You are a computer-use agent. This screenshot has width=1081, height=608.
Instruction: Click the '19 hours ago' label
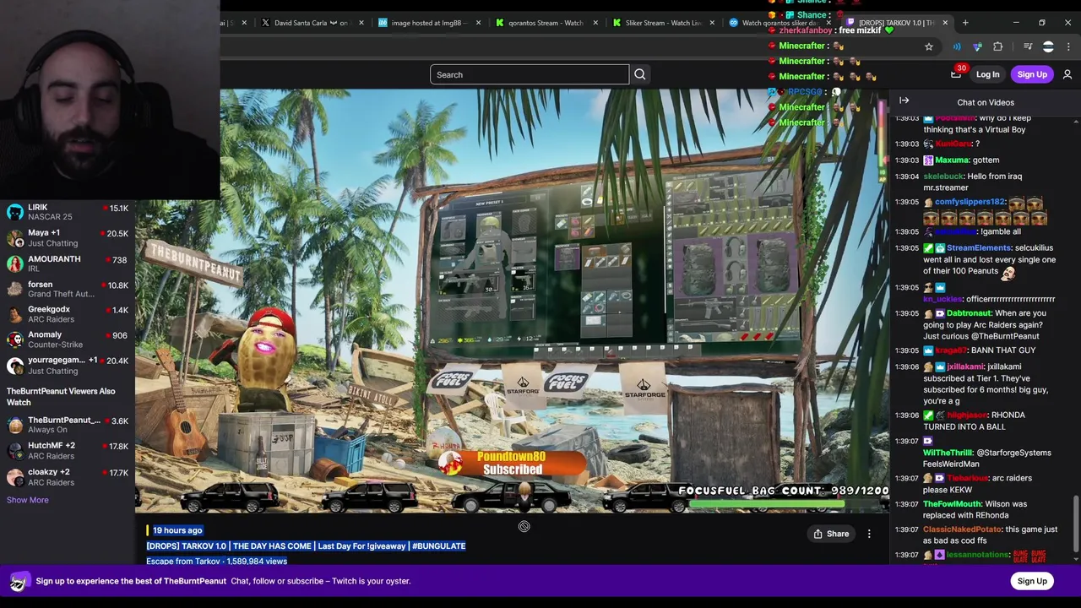pyautogui.click(x=177, y=530)
